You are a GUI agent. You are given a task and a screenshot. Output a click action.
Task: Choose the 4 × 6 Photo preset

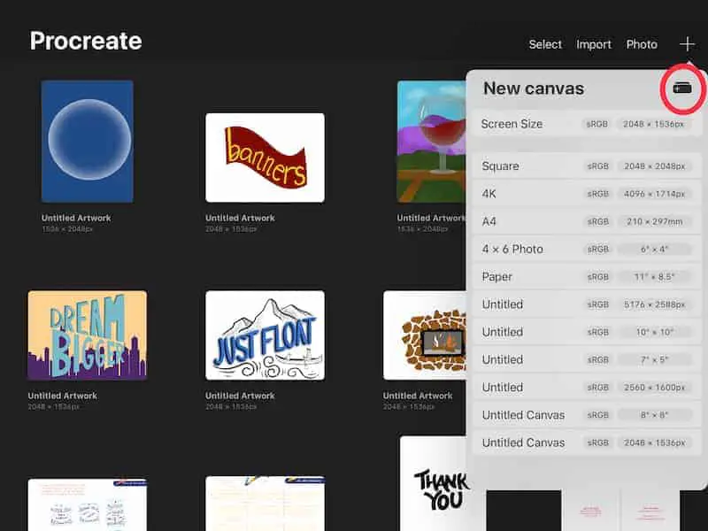(587, 249)
